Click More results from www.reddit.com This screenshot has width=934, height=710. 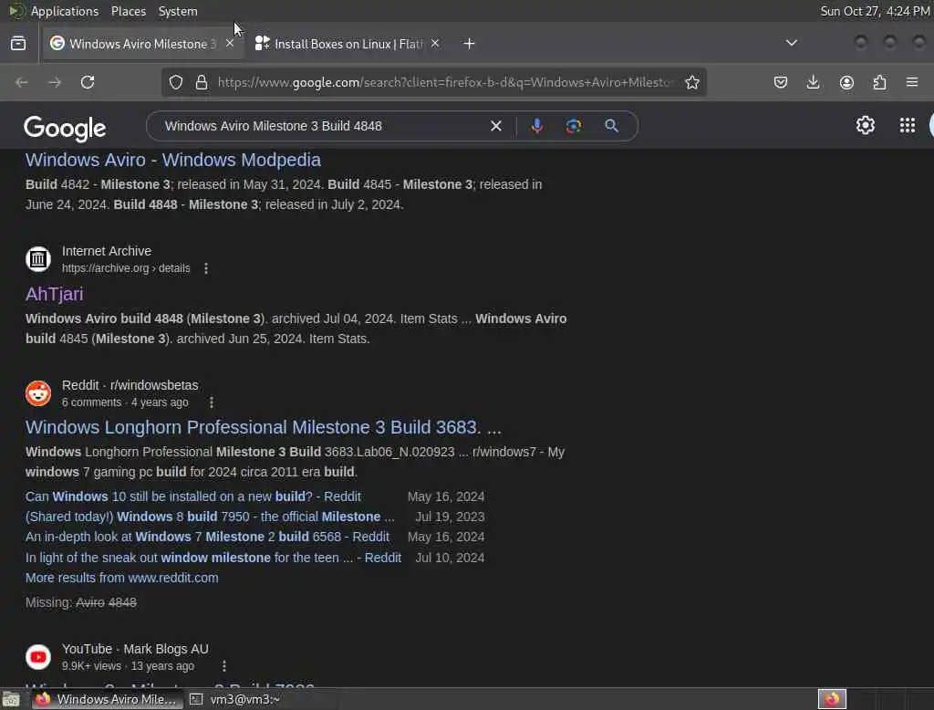point(121,578)
